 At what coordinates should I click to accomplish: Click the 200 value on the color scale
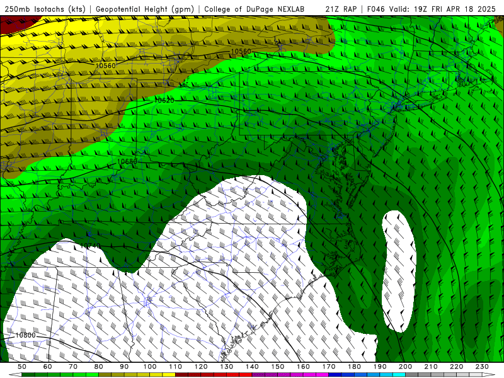tap(405, 367)
